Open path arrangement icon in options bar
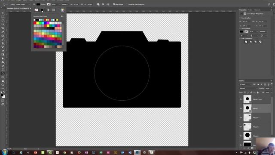The height and width of the screenshot is (155, 275). pos(108,4)
